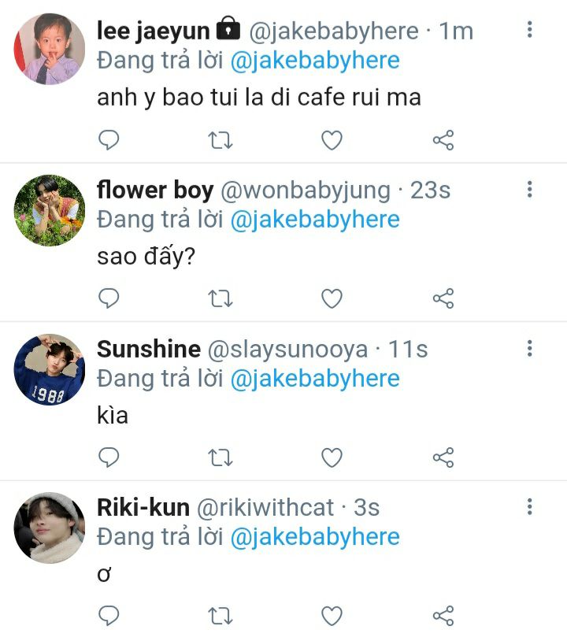This screenshot has width=567, height=637.
Task: Share lee jaeyun's tweet
Action: pyautogui.click(x=443, y=140)
